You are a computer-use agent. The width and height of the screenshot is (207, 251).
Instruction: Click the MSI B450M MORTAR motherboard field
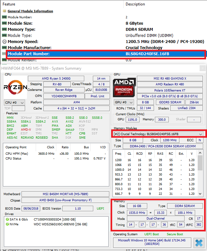(x=66, y=194)
